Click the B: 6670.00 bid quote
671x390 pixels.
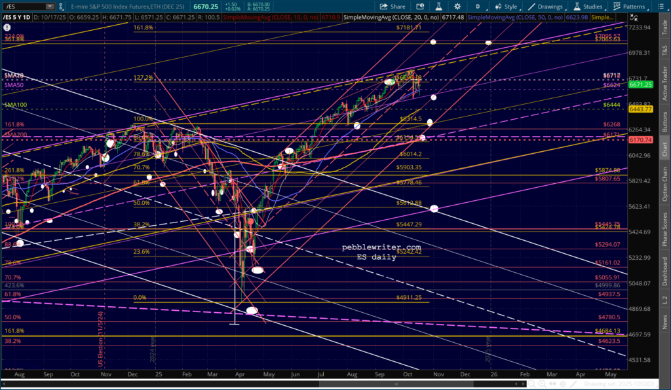pos(258,5)
